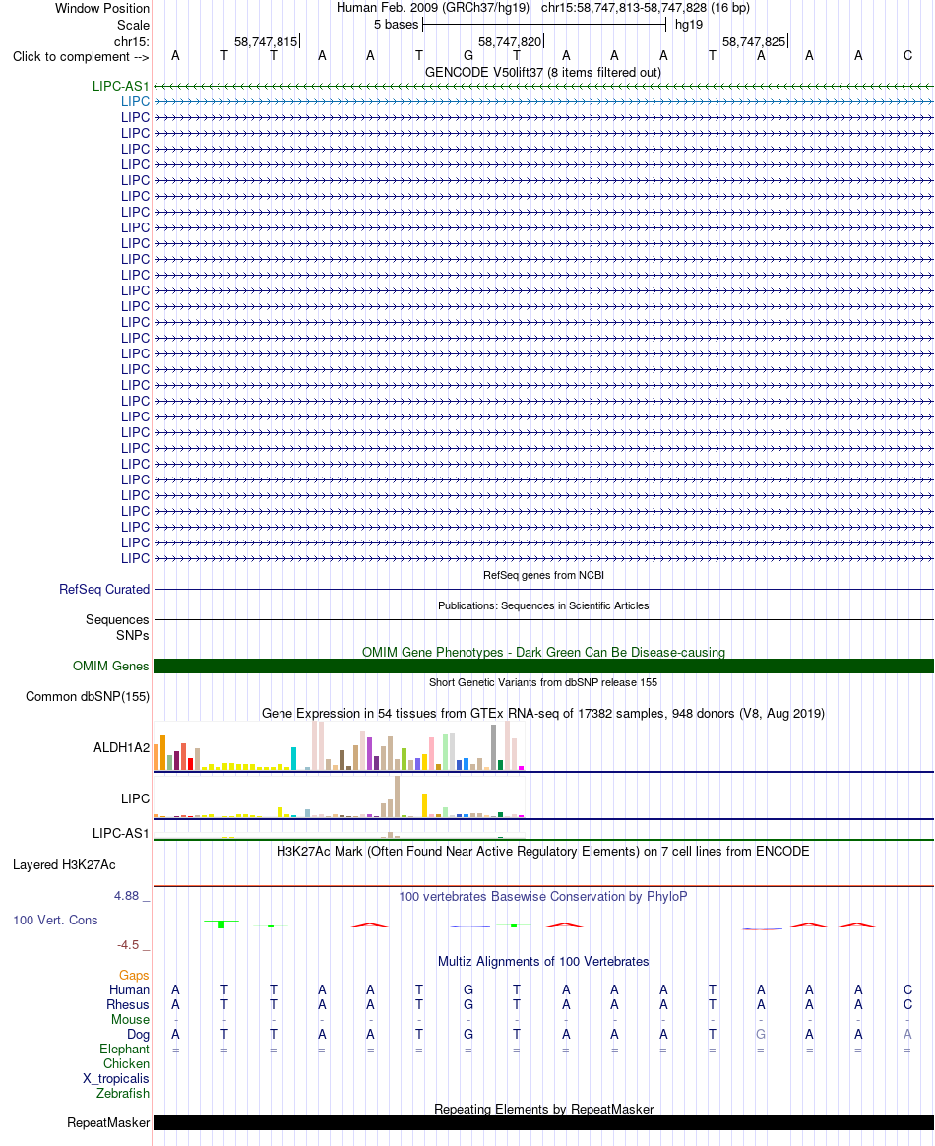935x1146 pixels.
Task: Click the -4.5 PhyloP lower axis value
Action: click(x=128, y=945)
